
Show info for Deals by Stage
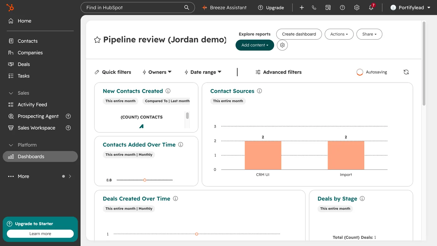pos(362,198)
